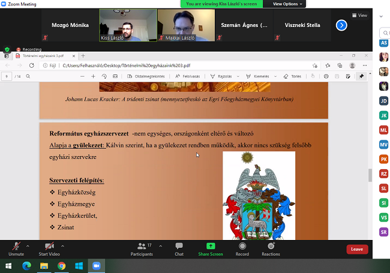
Task: Start recording with the Record icon
Action: click(x=242, y=247)
